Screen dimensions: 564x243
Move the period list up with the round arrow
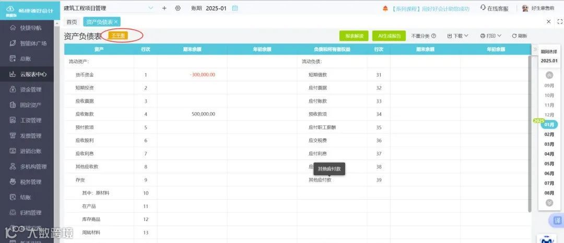click(x=549, y=75)
